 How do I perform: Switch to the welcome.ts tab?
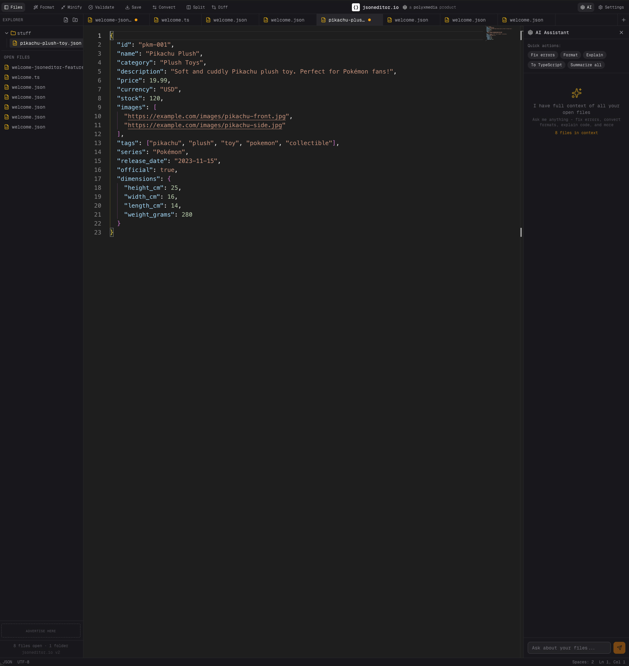point(175,20)
